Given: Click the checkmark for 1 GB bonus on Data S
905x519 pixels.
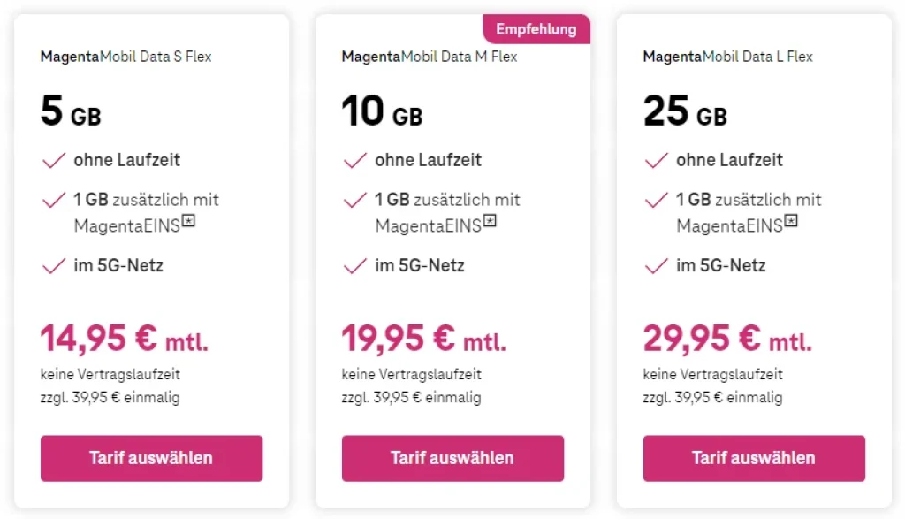Looking at the screenshot, I should click(53, 200).
